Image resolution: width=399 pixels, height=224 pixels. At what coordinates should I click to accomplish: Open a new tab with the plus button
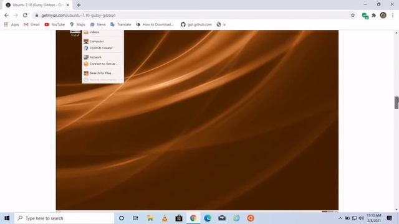(79, 5)
